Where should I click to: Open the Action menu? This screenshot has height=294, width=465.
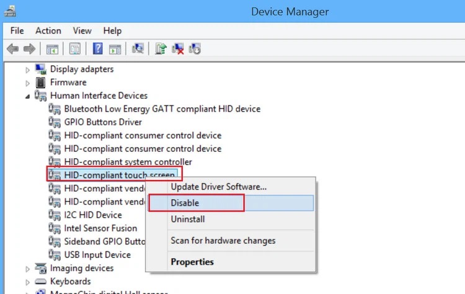48,30
